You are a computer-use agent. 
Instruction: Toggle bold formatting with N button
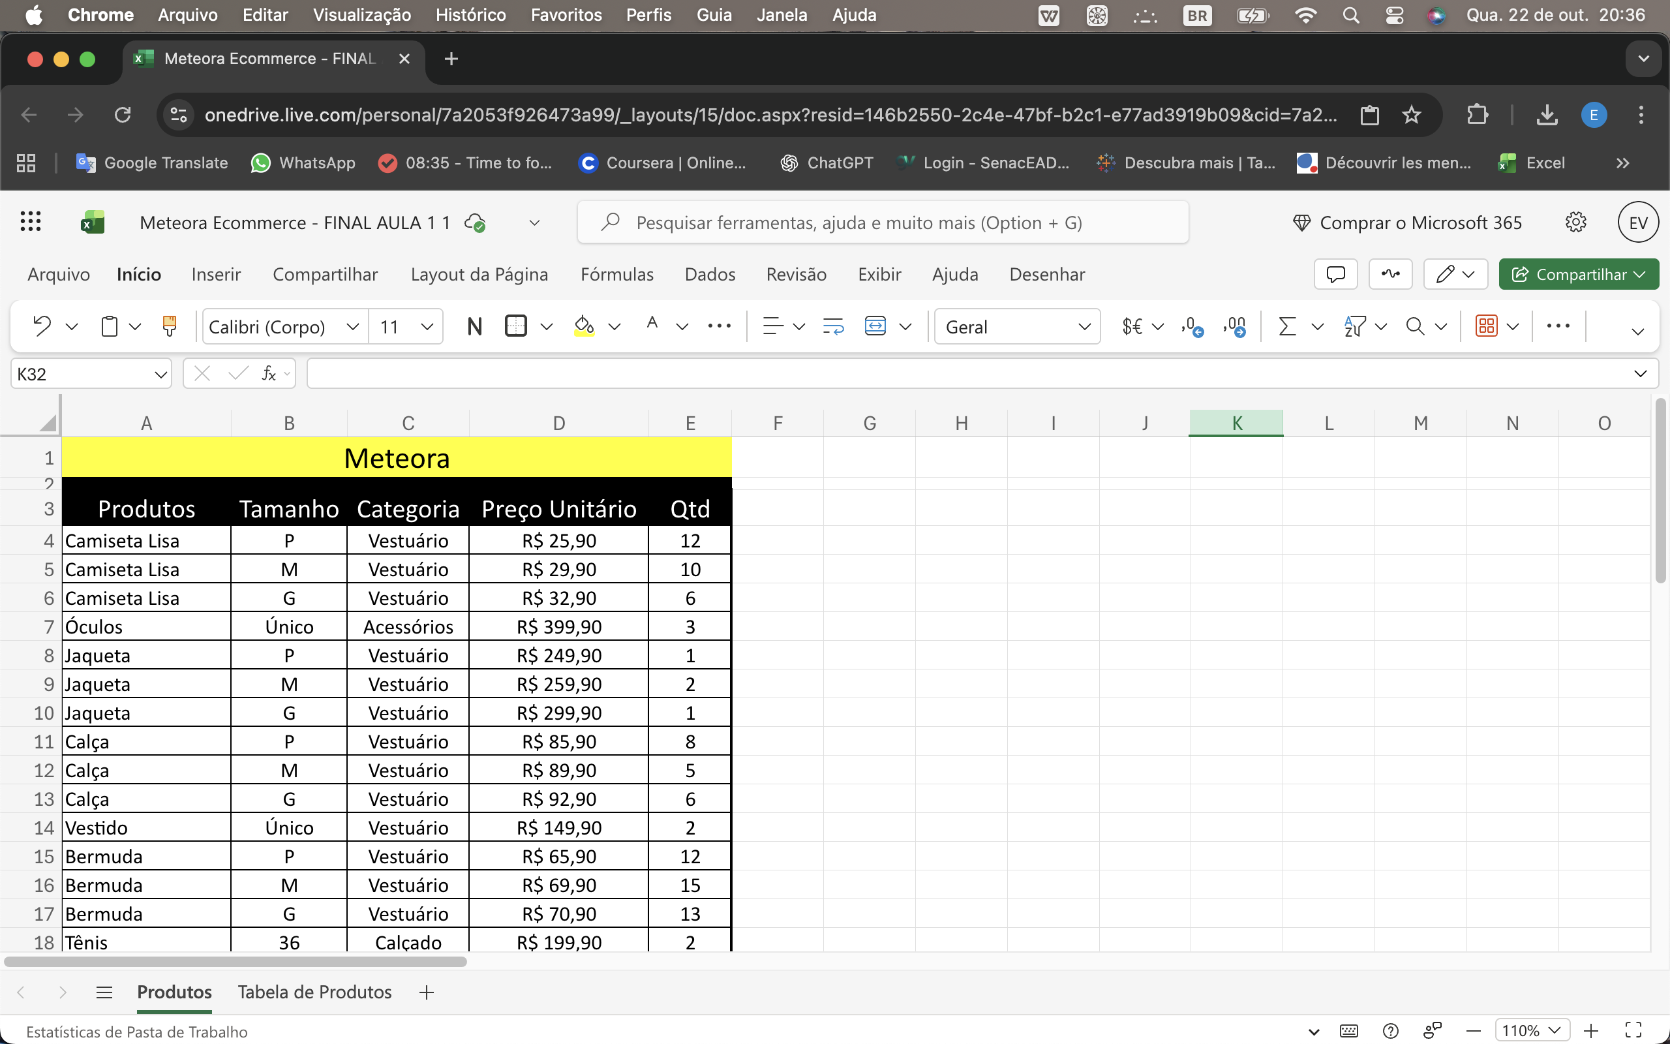click(x=474, y=326)
